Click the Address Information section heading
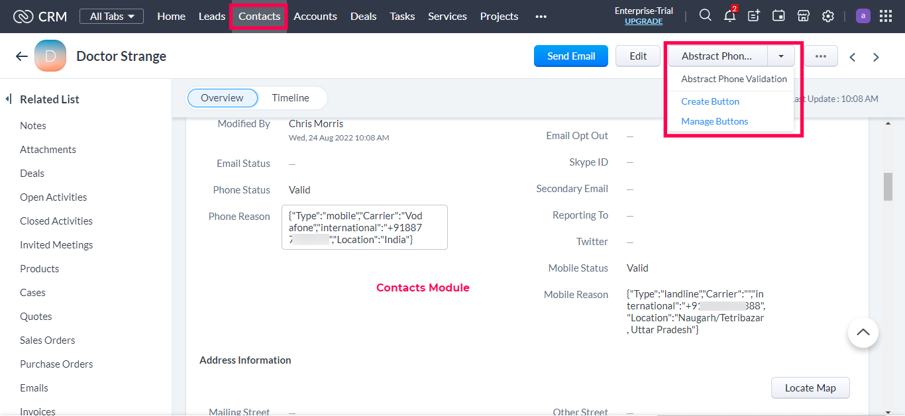 (245, 360)
